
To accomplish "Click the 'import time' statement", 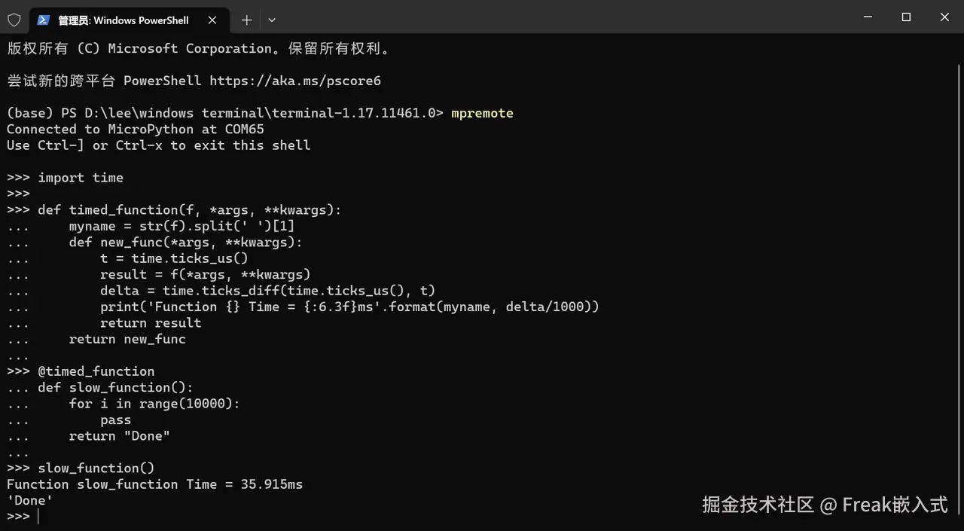I will tap(81, 178).
